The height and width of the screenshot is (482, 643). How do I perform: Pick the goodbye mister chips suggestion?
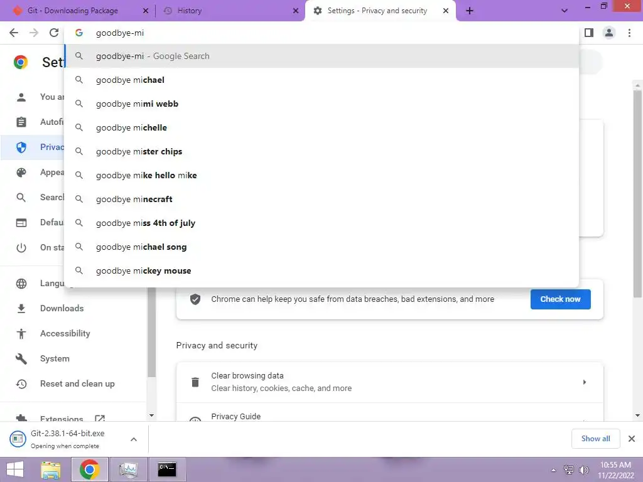tap(322, 151)
